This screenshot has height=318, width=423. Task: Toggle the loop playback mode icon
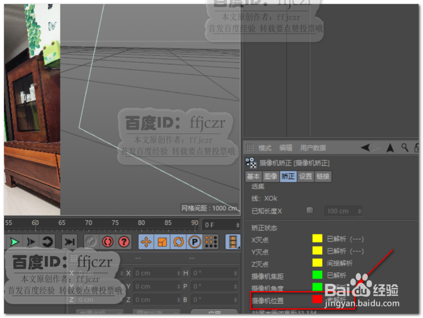(48, 242)
